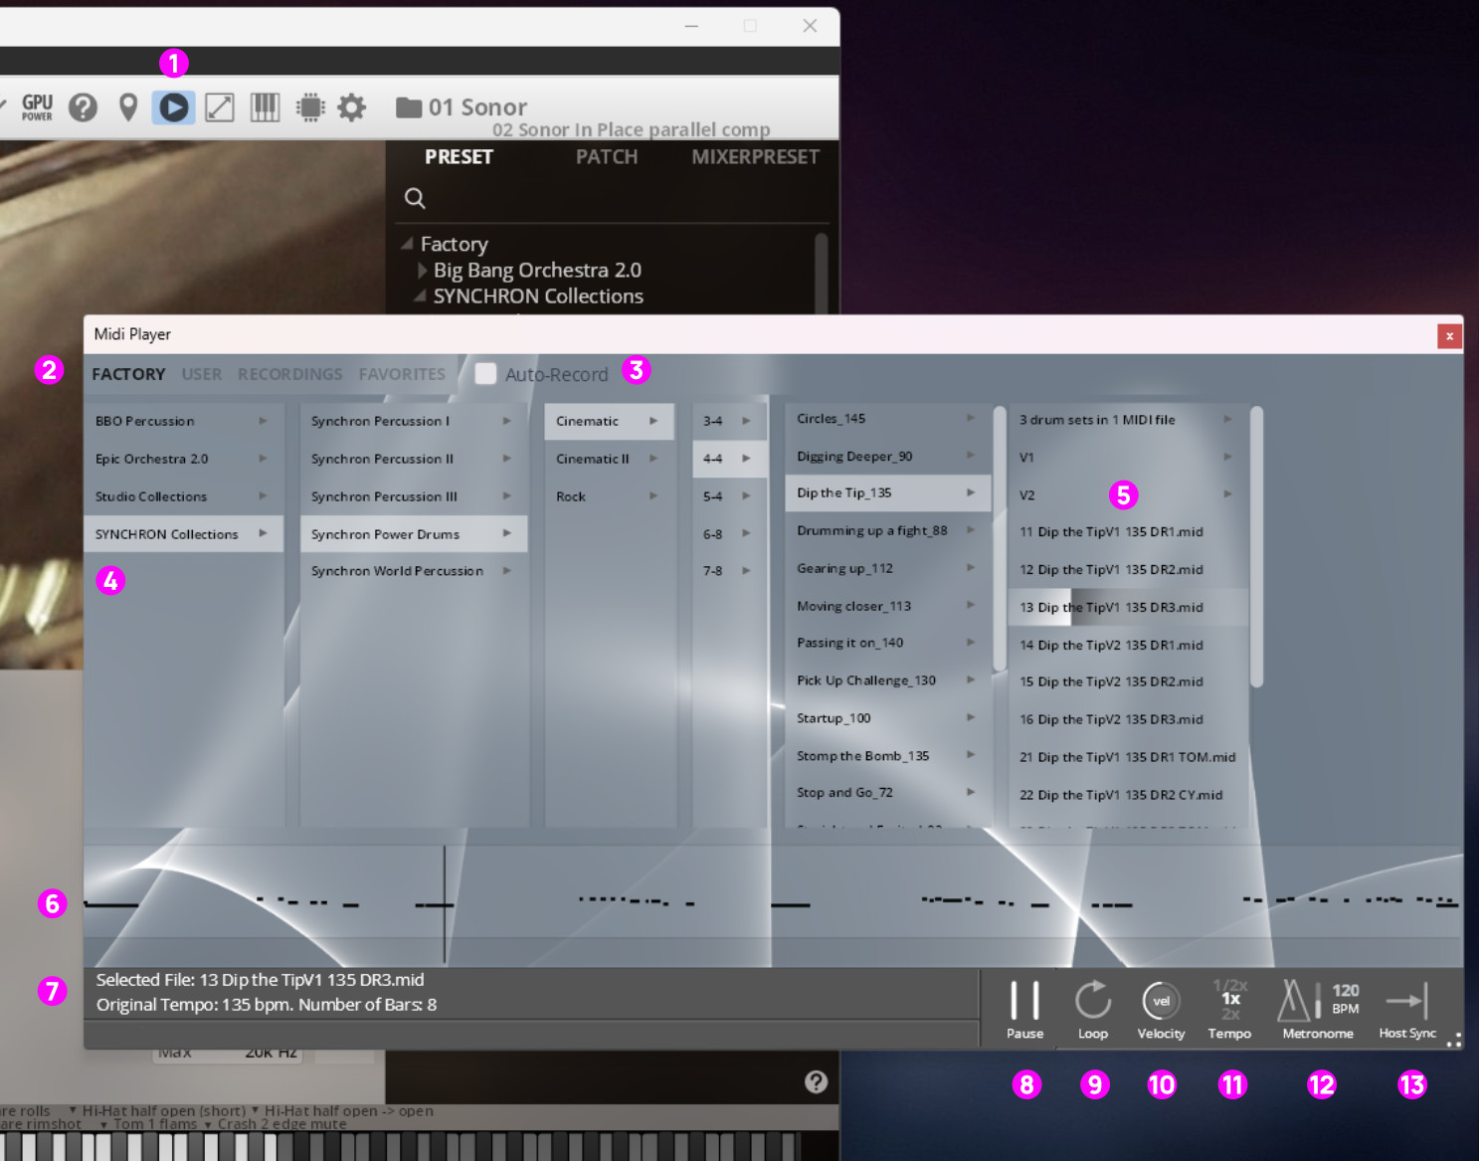Viewport: 1479px width, 1161px height.
Task: Switch to the MIXERPRESET tab
Action: pyautogui.click(x=755, y=157)
